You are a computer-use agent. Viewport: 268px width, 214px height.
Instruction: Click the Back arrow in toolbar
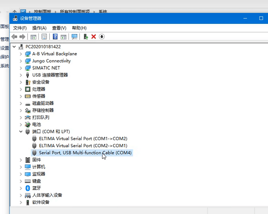(x=14, y=37)
